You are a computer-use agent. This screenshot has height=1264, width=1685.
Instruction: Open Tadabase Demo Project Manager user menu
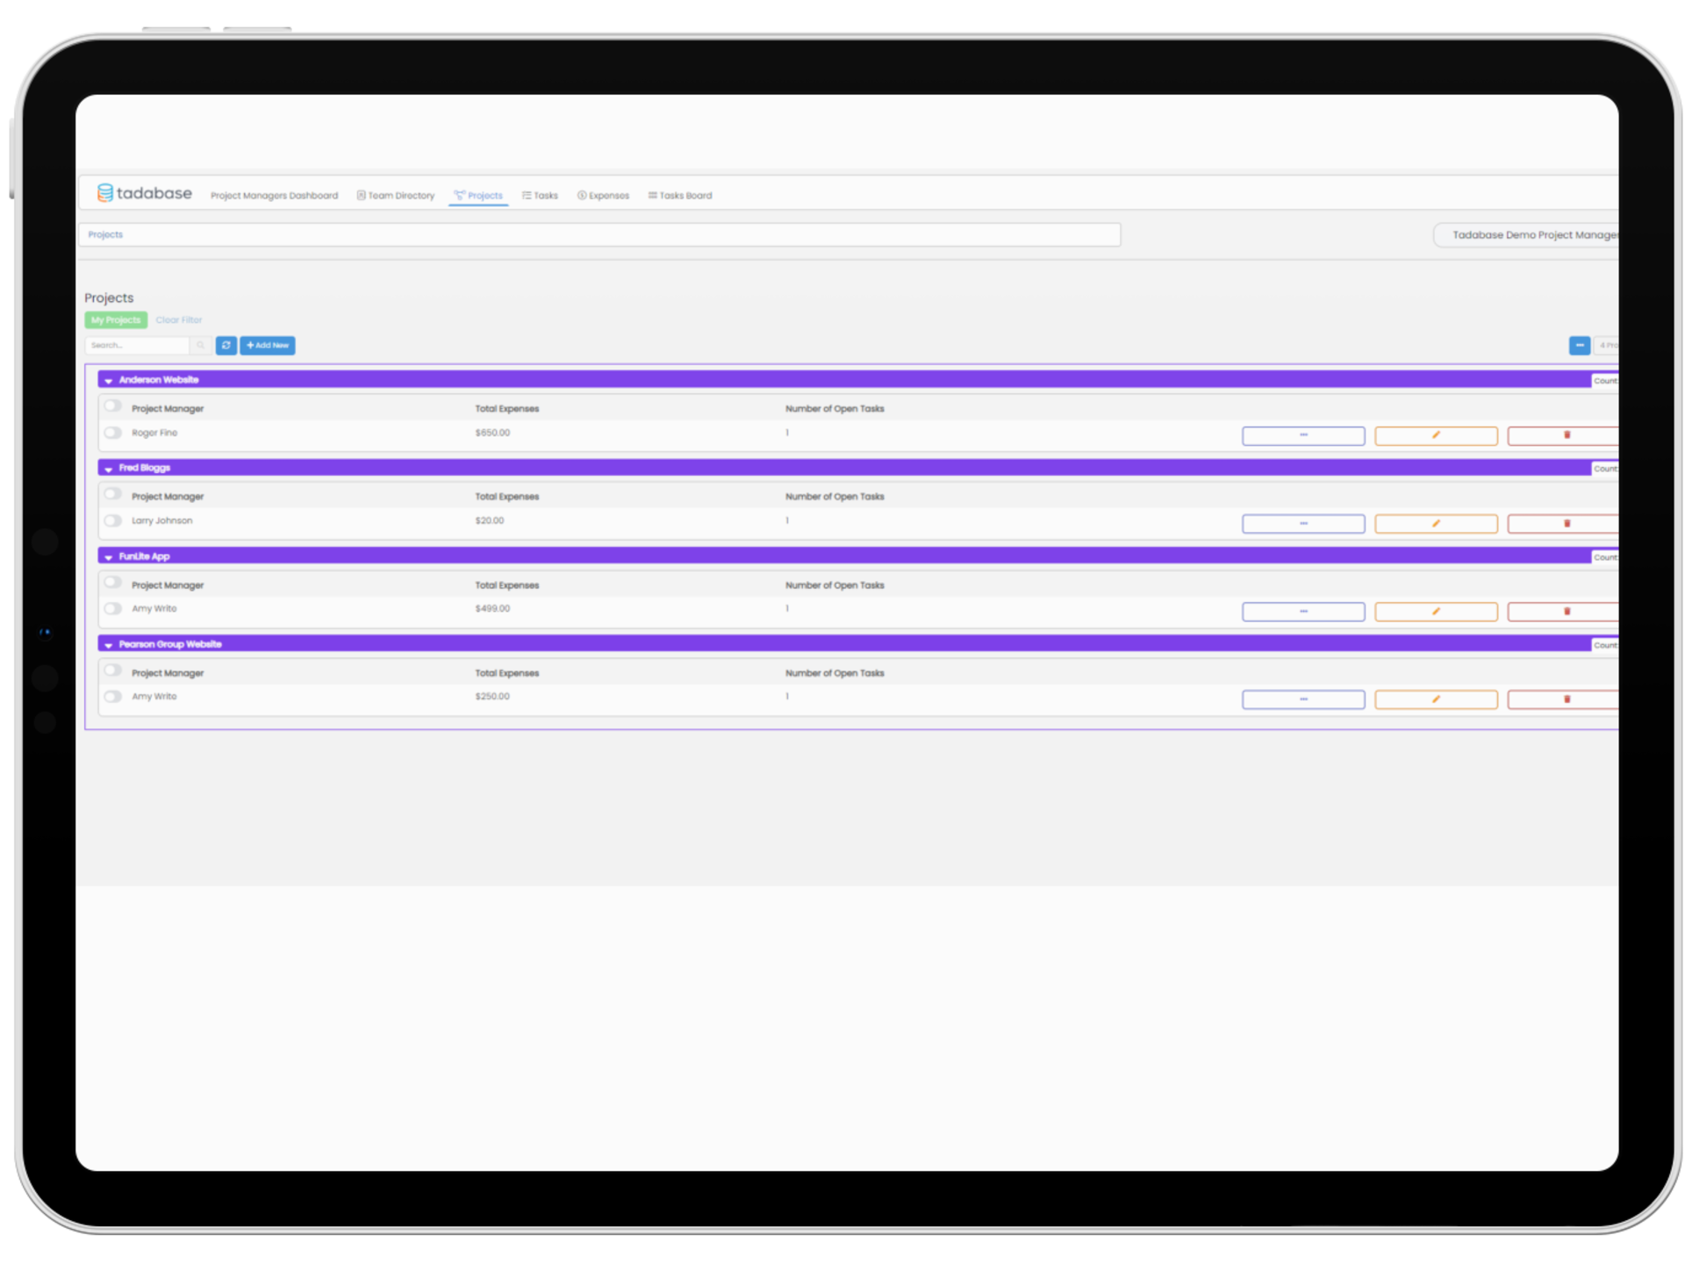coord(1527,235)
